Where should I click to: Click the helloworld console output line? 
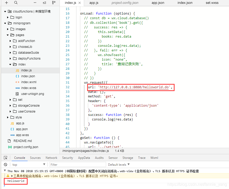click(x=16, y=181)
